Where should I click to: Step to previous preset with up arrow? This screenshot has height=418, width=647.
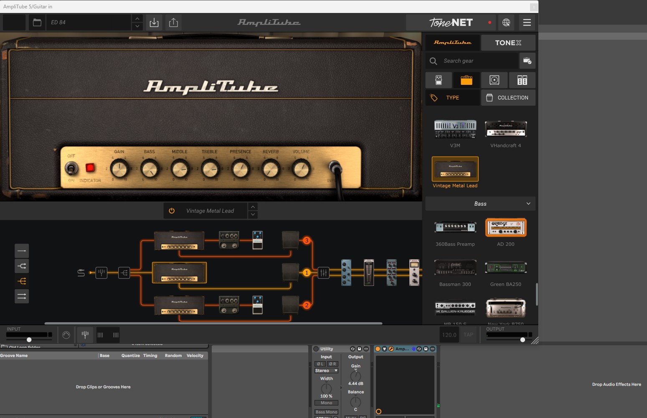137,18
